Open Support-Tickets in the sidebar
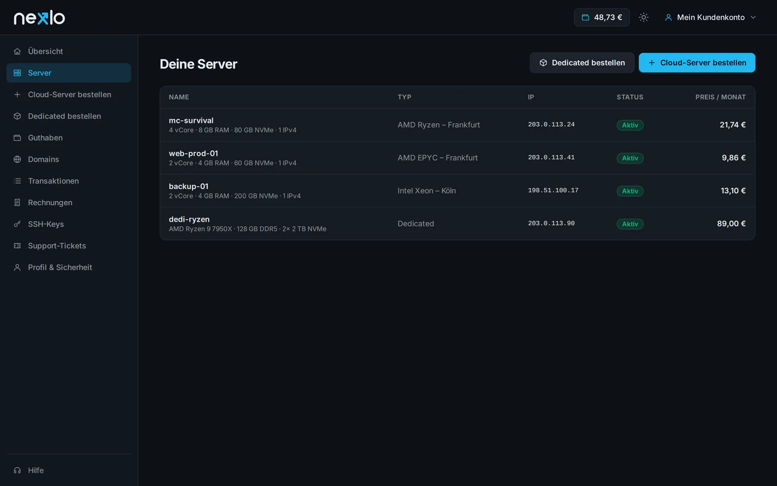This screenshot has width=777, height=486. 69,246
